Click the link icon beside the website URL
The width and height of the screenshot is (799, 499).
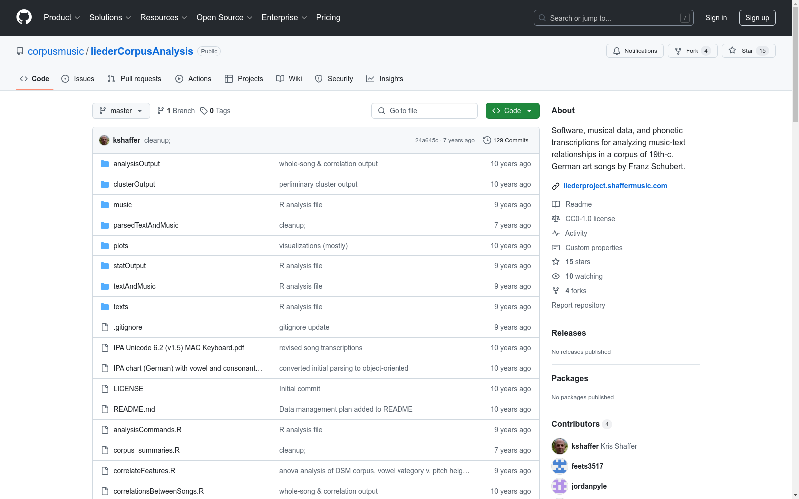tap(556, 186)
